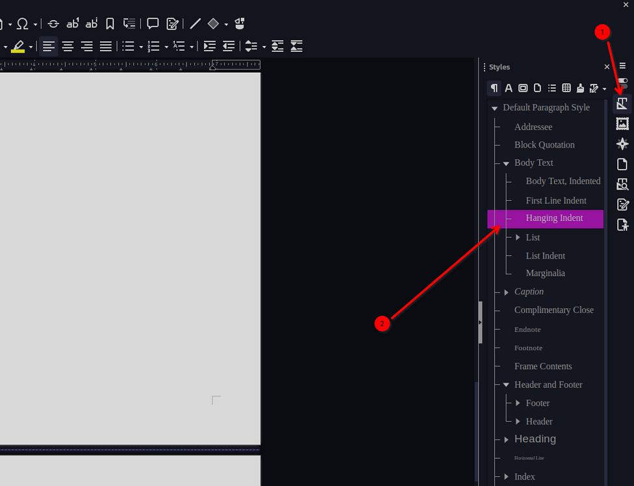Insert a bookmark
This screenshot has height=486, width=634.
tap(110, 23)
